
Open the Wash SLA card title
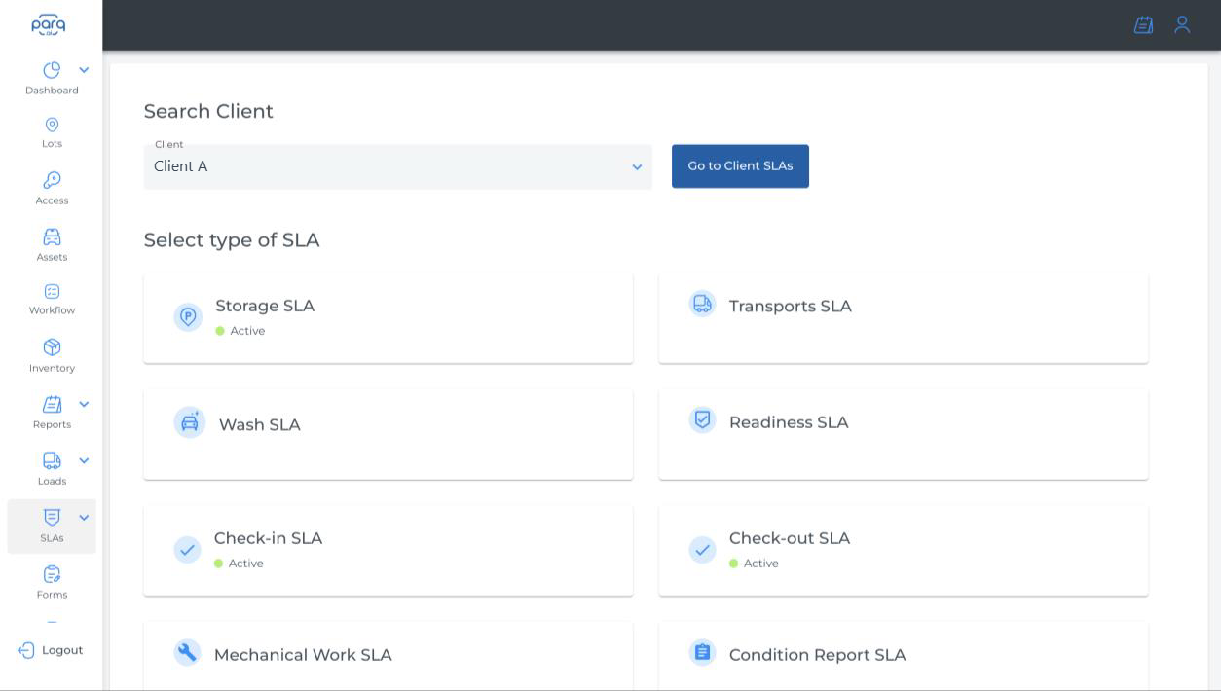tap(260, 425)
